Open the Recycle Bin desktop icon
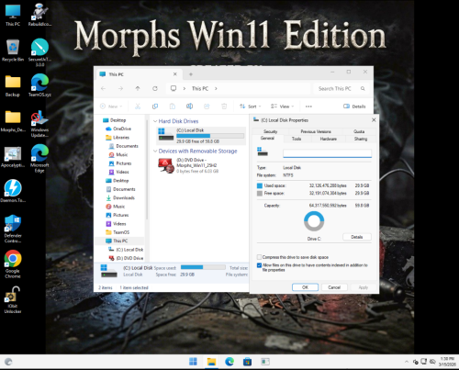The height and width of the screenshot is (370, 459). [x=13, y=50]
